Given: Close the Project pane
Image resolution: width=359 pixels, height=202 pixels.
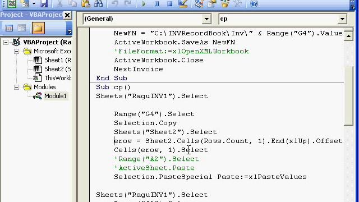Looking at the screenshot, I should click(x=67, y=15).
